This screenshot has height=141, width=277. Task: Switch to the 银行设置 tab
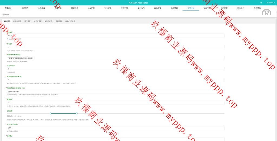coord(27,21)
